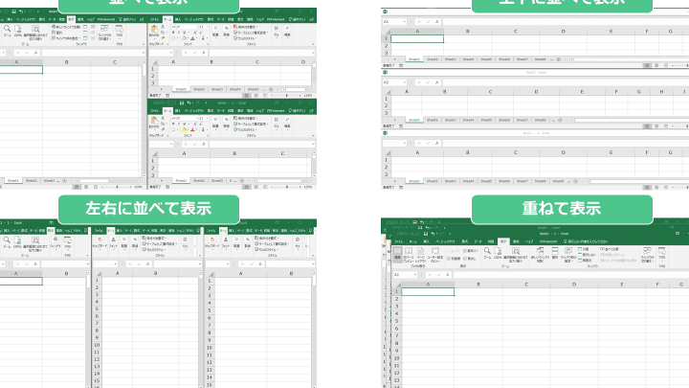Click Format as Table button in tiled upper-right window

252,33
